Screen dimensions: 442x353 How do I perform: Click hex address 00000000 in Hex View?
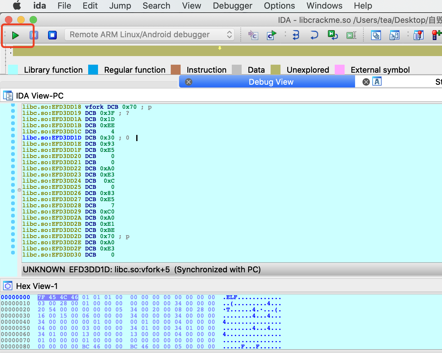click(15, 297)
